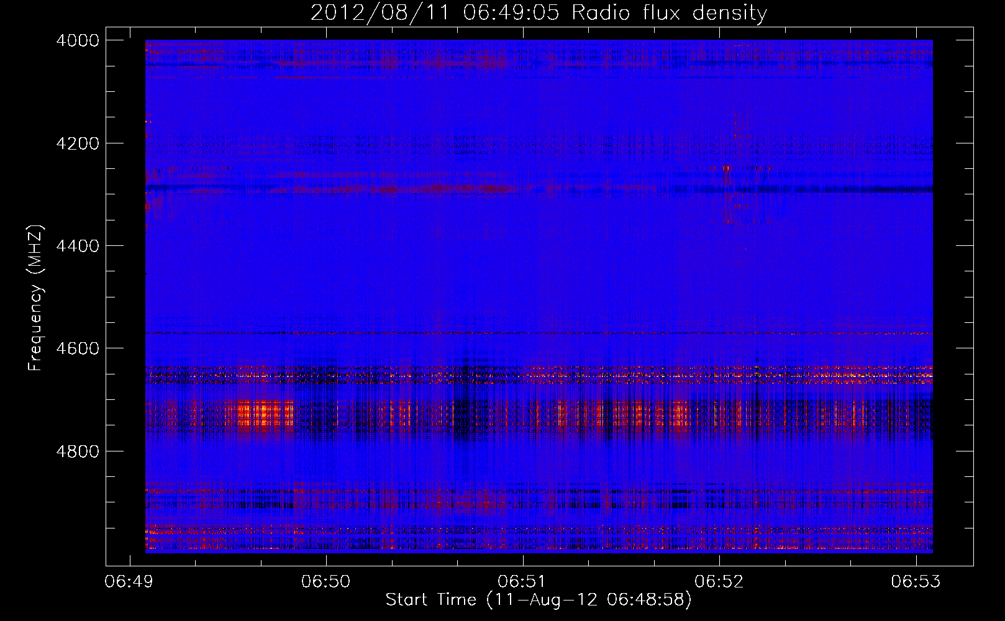
Task: Click the 4800 frequency tick label
Action: tap(78, 451)
